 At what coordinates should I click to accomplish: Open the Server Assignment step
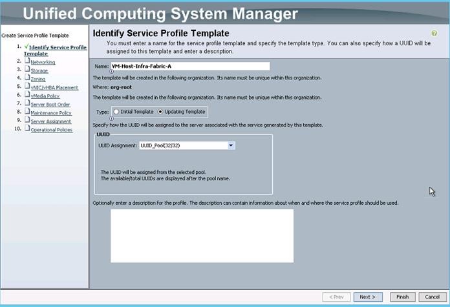coord(51,122)
